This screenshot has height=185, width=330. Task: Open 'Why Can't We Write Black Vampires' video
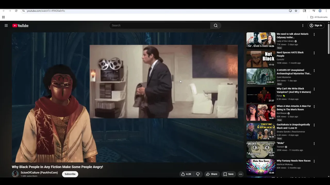tap(294, 90)
